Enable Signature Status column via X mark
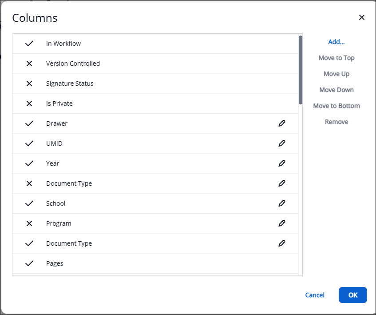This screenshot has width=376, height=315. click(x=29, y=84)
